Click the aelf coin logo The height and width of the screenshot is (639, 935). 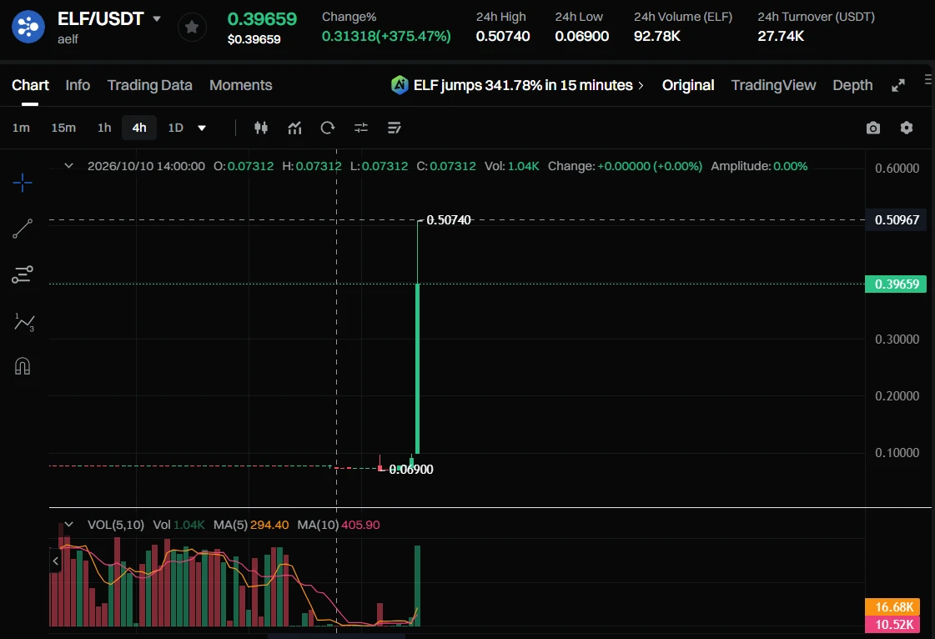point(28,27)
